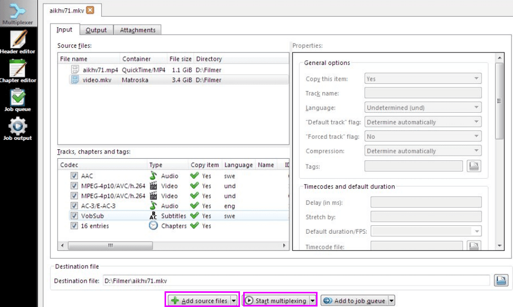Open the Job output view

tap(18, 129)
